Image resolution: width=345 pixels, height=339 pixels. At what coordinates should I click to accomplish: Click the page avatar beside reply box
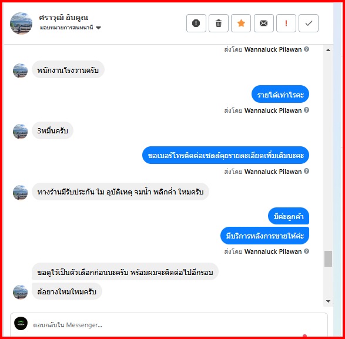coord(21,323)
